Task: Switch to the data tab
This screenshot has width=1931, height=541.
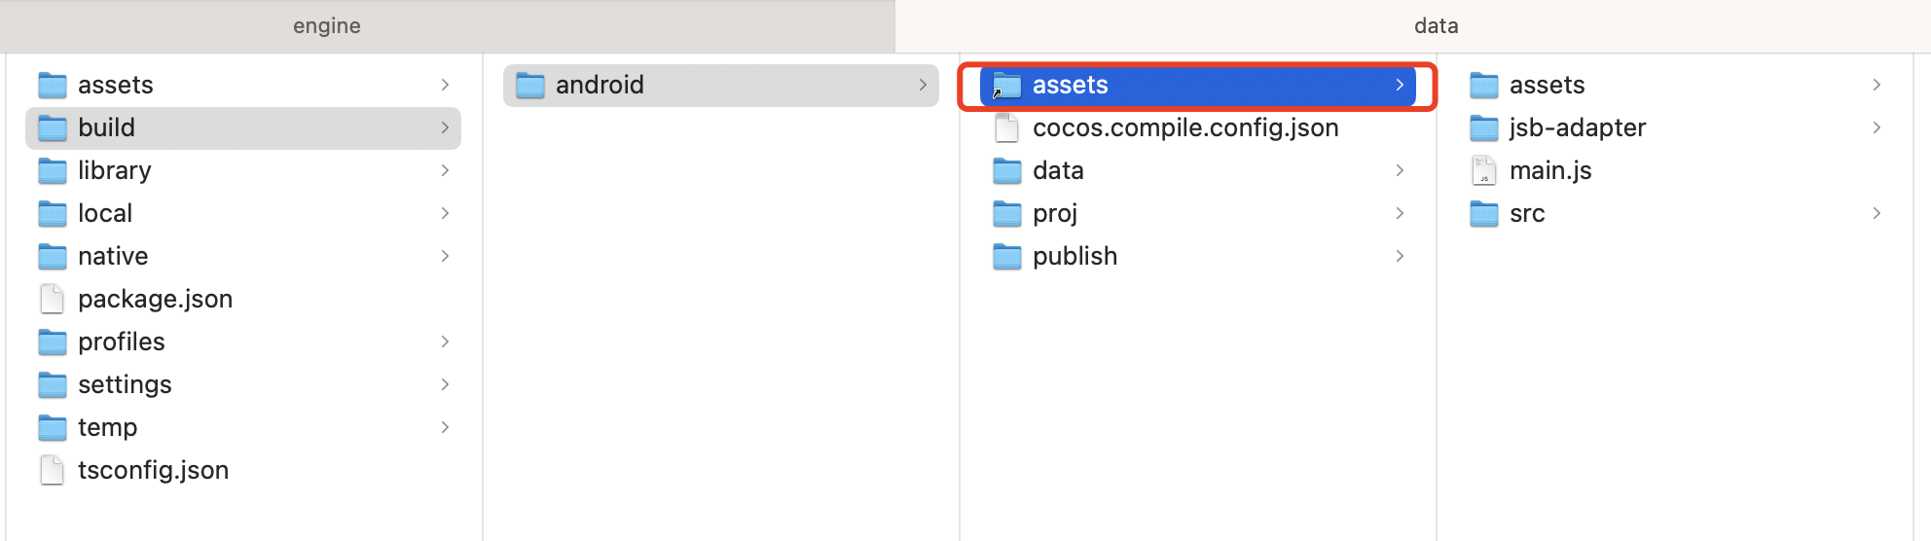Action: point(1436,26)
